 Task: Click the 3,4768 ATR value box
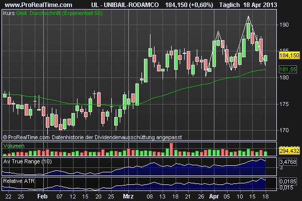tap(288, 162)
